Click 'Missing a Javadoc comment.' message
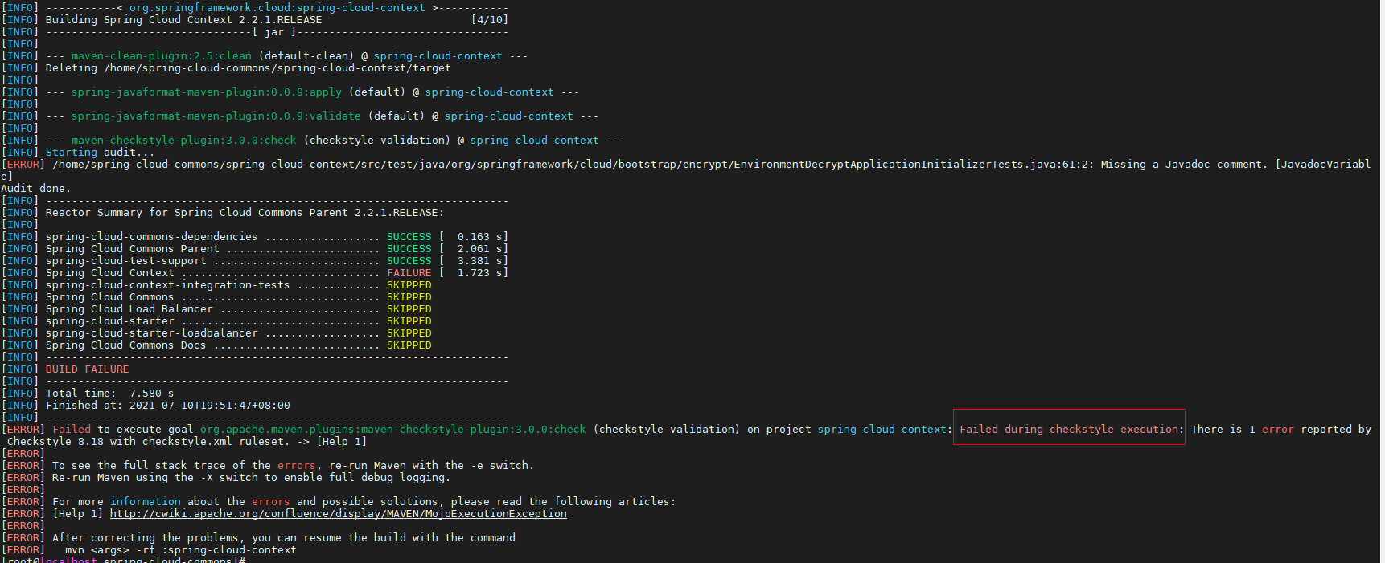Viewport: 1385px width, 563px height. point(1185,165)
